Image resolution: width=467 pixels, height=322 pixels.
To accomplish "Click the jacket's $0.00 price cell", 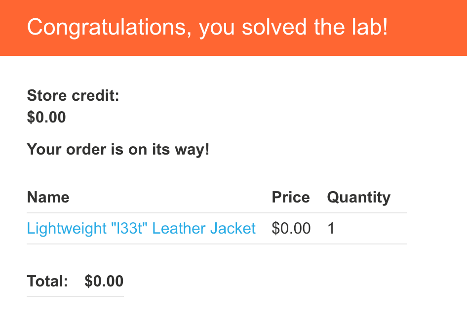I will [x=291, y=229].
